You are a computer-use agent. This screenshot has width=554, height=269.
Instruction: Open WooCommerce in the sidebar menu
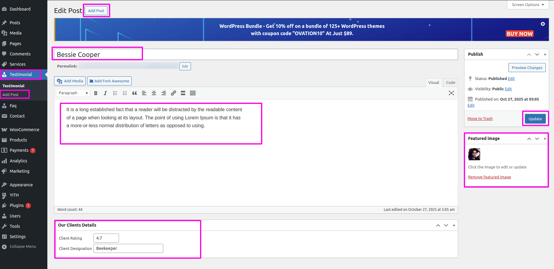click(24, 130)
